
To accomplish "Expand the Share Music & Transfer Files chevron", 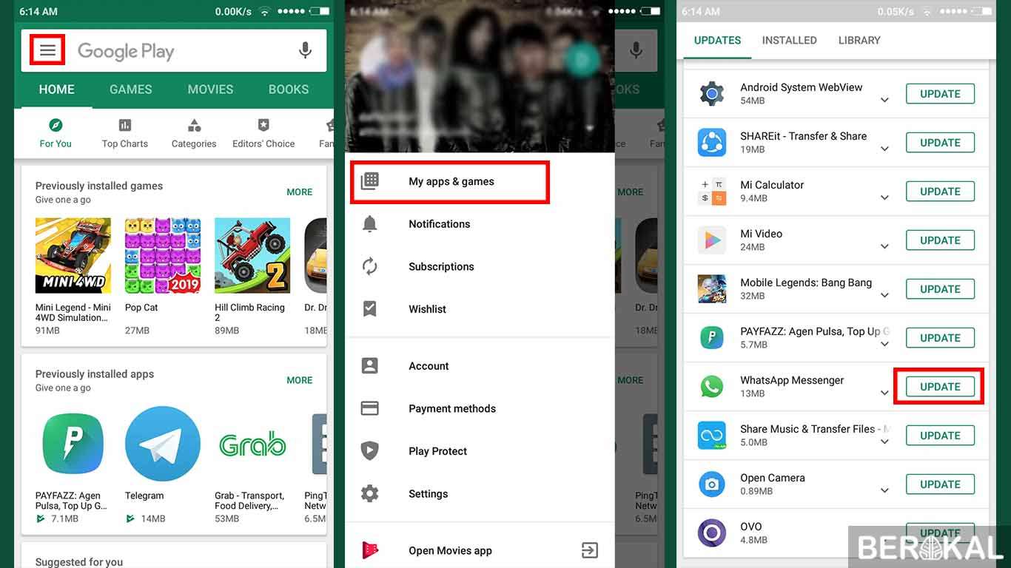I will point(884,442).
